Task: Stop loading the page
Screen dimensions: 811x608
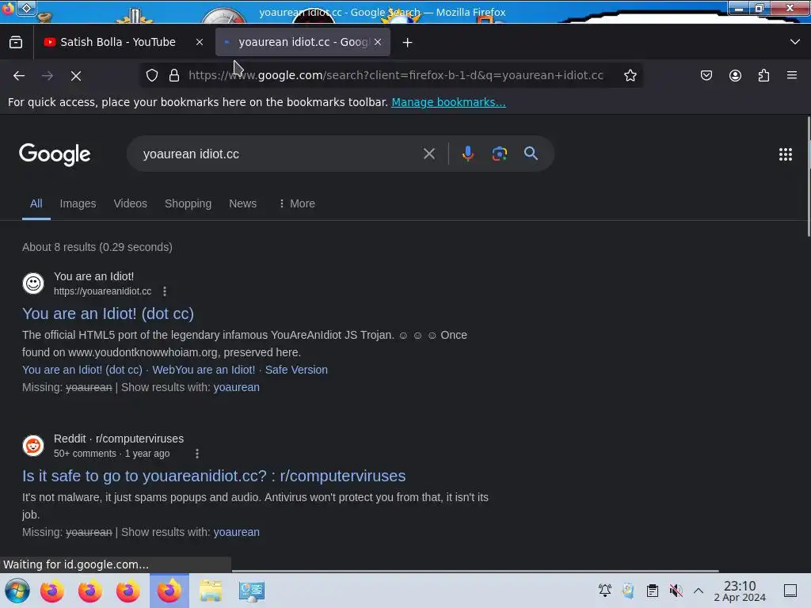Action: (x=76, y=75)
